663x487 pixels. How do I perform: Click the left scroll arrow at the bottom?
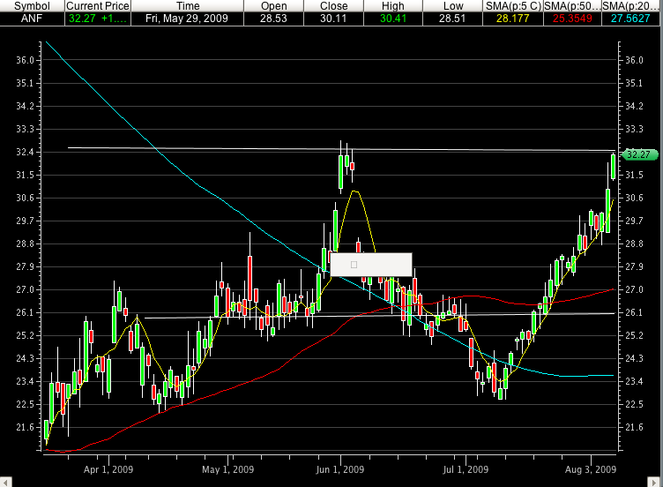pos(5,482)
